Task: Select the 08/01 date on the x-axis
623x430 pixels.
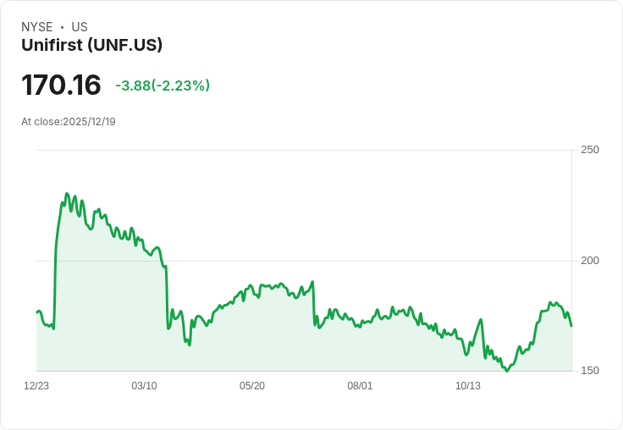Action: [x=360, y=386]
